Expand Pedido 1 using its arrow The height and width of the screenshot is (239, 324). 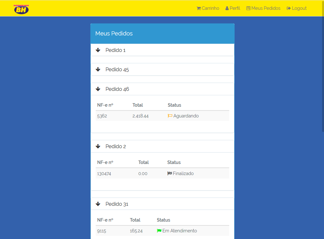[x=98, y=50]
